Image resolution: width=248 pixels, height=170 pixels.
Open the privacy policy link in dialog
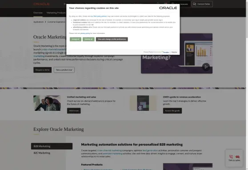[x=85, y=33]
